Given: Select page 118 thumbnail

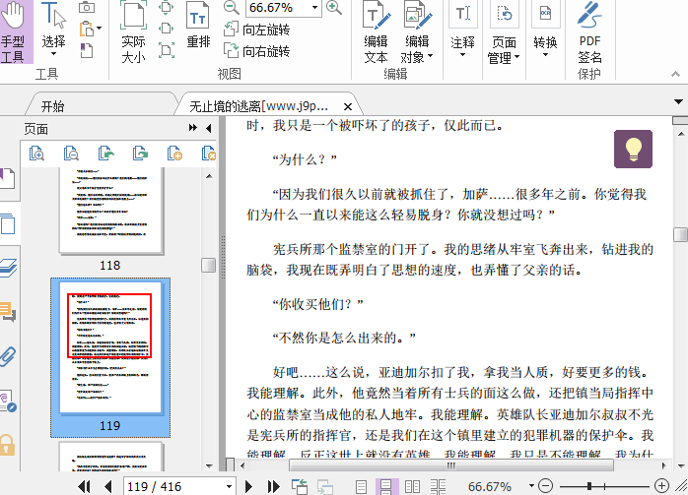Looking at the screenshot, I should tap(111, 211).
